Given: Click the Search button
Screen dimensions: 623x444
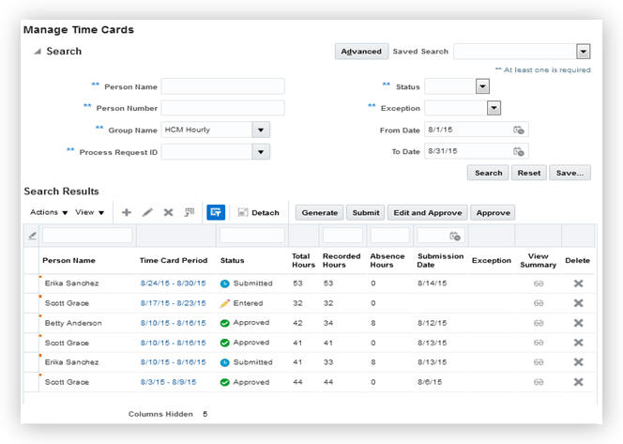Looking at the screenshot, I should (488, 173).
